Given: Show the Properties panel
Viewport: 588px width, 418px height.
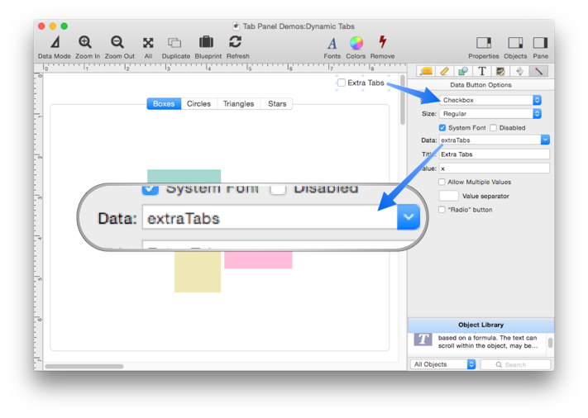Looking at the screenshot, I should [x=484, y=43].
